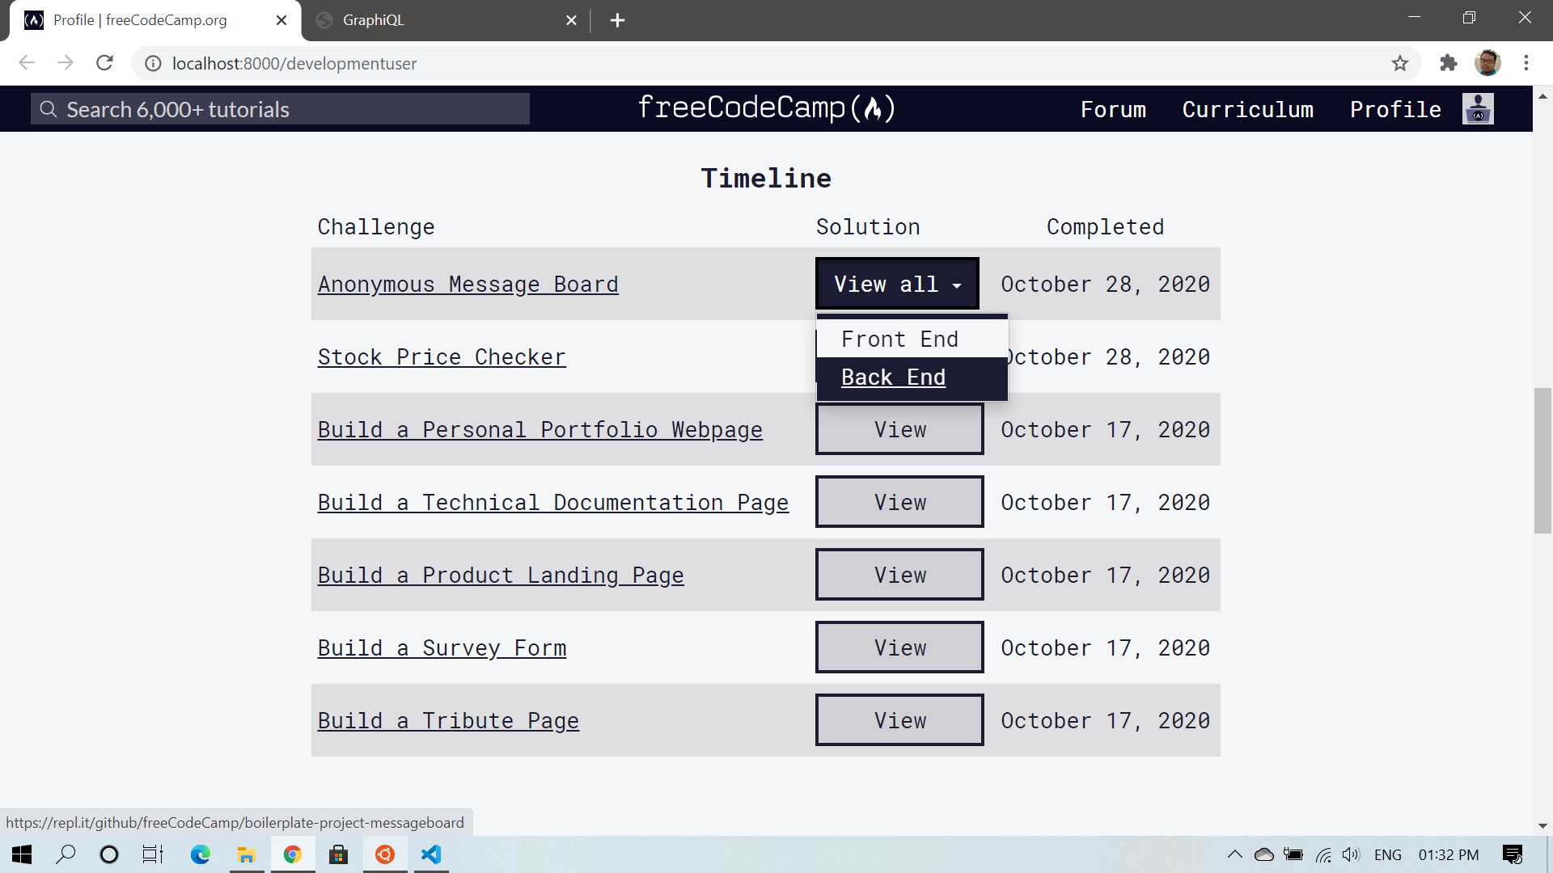Select Back End from the open dropdown

tap(893, 377)
